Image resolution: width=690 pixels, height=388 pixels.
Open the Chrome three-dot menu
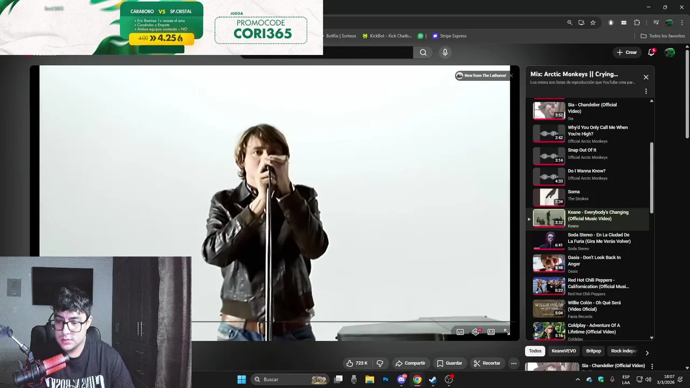coord(681,23)
